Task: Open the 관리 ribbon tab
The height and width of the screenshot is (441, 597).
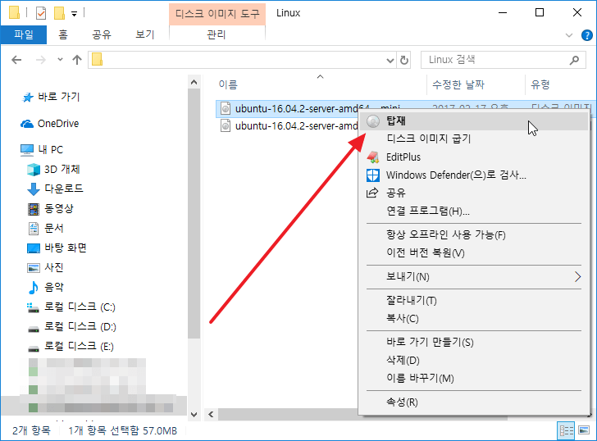Action: tap(216, 34)
